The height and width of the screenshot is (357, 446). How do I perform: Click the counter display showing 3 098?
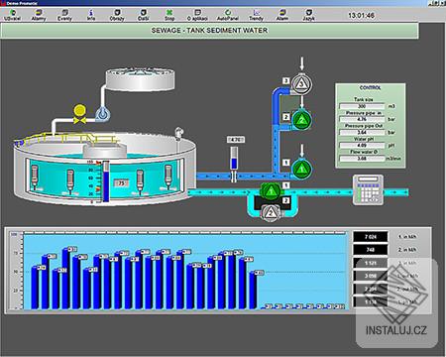tap(371, 276)
